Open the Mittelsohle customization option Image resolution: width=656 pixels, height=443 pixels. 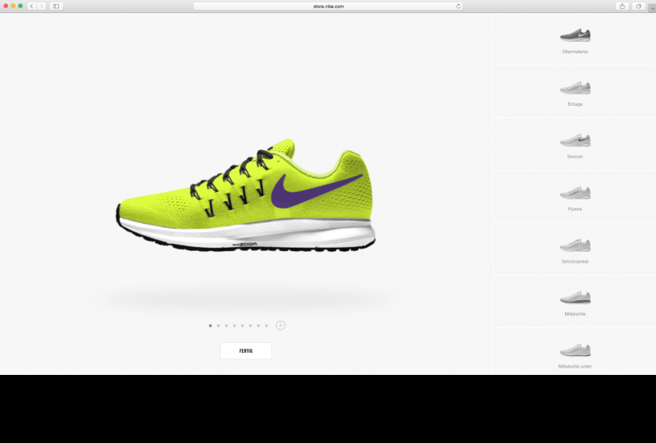click(x=575, y=298)
